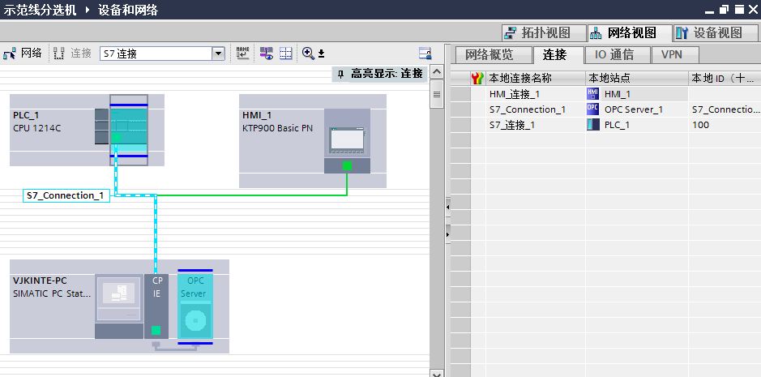
Task: Click the HMI_1 green Ethernet port
Action: 347,166
